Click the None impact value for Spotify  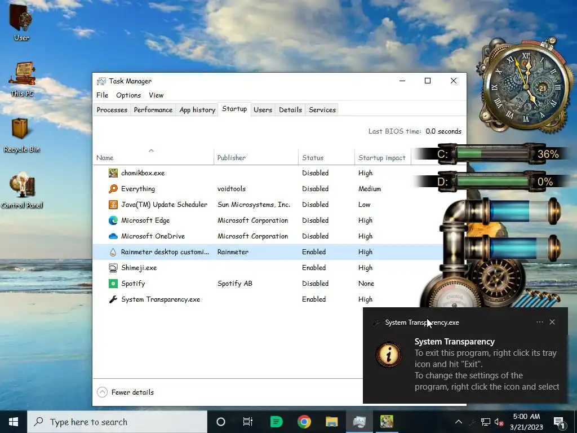366,284
